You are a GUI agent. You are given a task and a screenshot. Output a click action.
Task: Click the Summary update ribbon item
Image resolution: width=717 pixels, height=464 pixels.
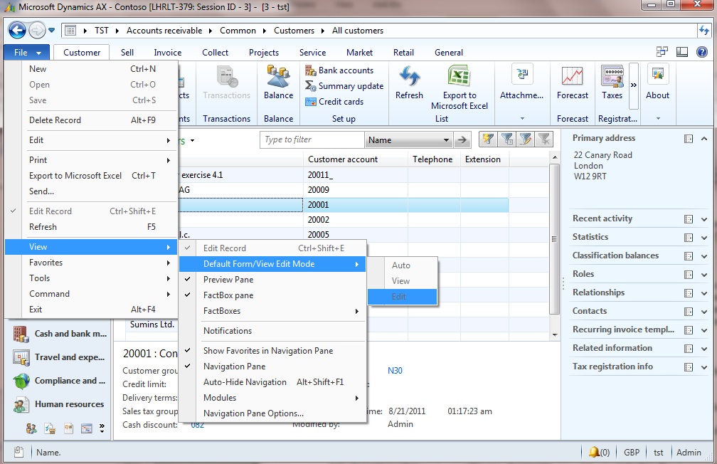pos(344,86)
